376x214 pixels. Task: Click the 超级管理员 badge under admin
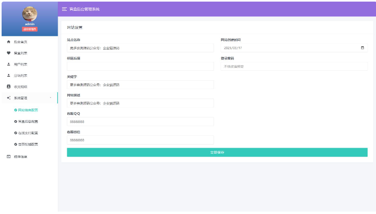[x=30, y=29]
